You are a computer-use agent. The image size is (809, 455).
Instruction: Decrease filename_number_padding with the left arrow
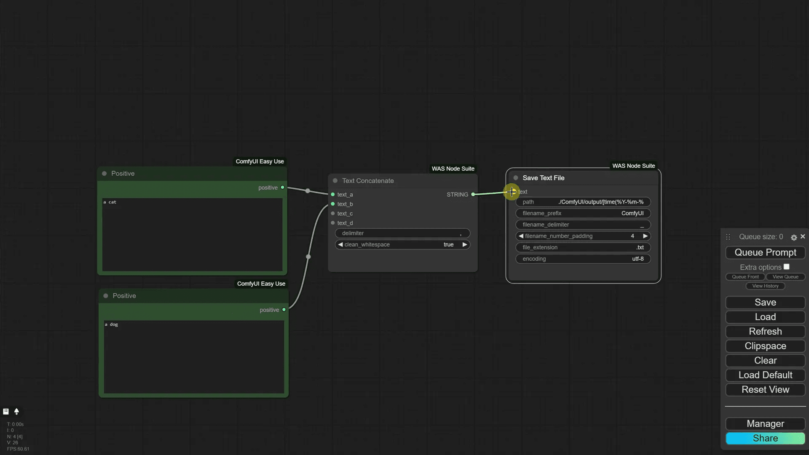coord(520,236)
